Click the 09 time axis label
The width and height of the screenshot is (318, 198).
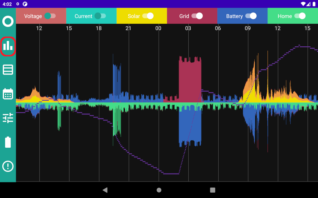tap(248, 28)
